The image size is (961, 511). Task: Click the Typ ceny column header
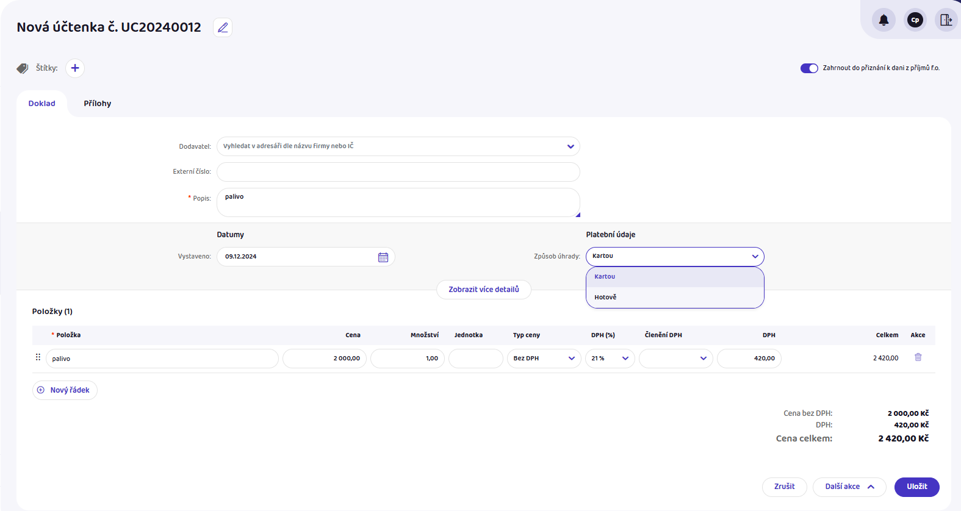click(527, 335)
